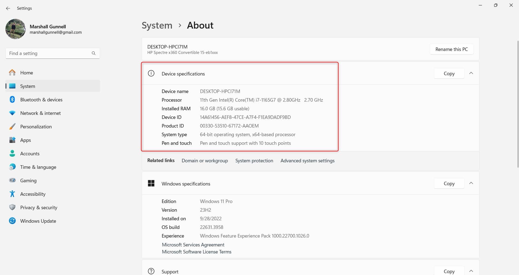
Task: Click the Windows Update refresh icon
Action: click(12, 221)
